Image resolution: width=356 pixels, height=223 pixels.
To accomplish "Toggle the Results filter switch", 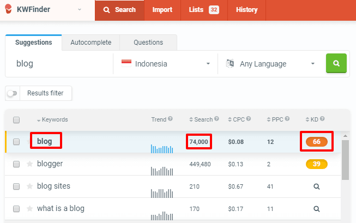I will [12, 93].
